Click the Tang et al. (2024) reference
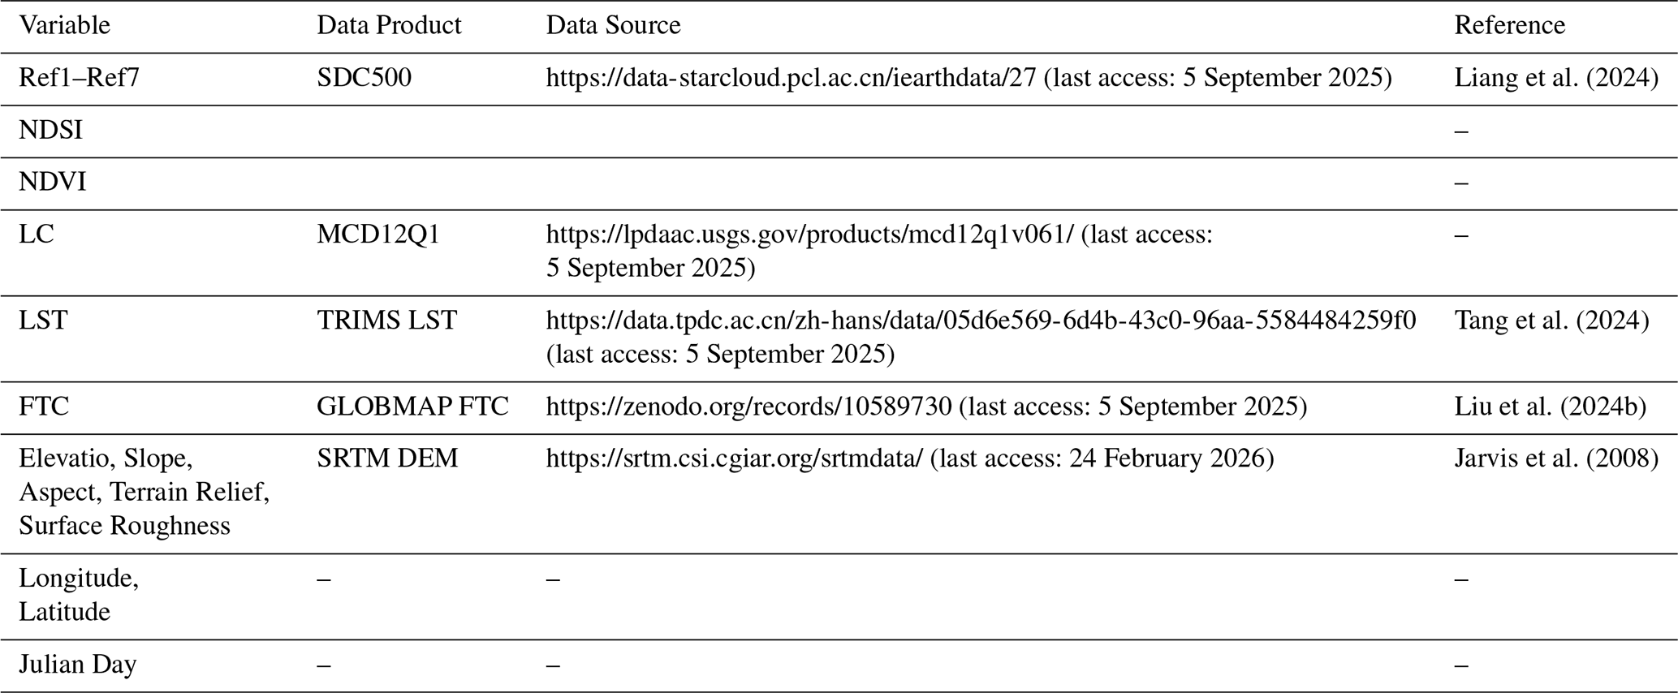The image size is (1678, 693). pos(1551,321)
